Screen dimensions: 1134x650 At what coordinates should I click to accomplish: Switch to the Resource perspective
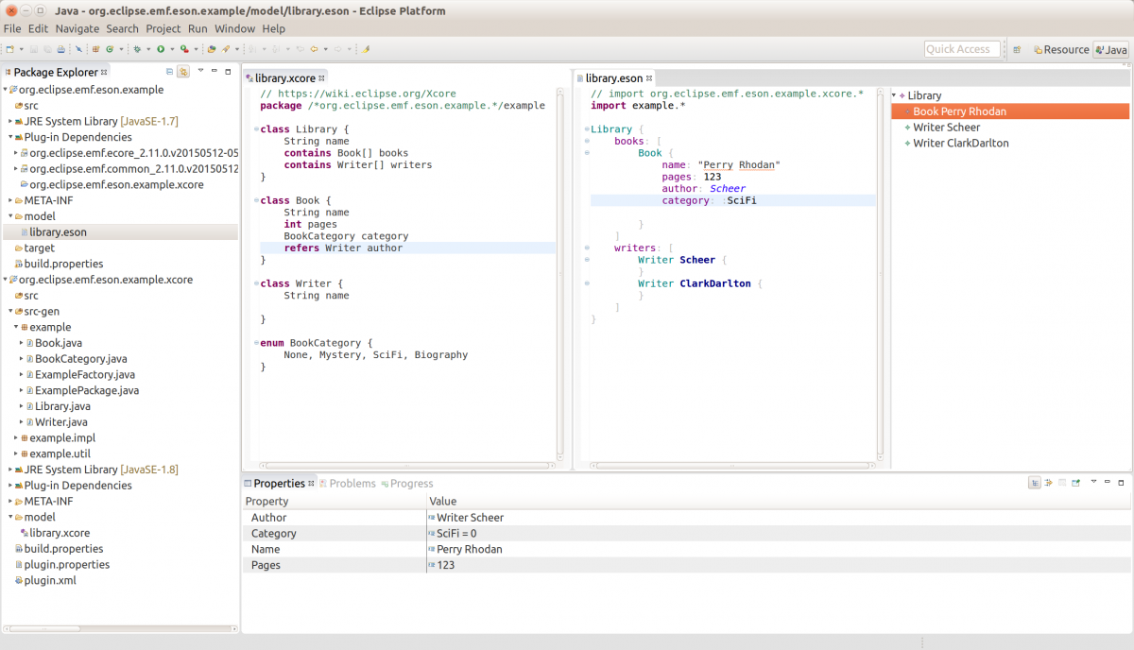click(x=1060, y=50)
